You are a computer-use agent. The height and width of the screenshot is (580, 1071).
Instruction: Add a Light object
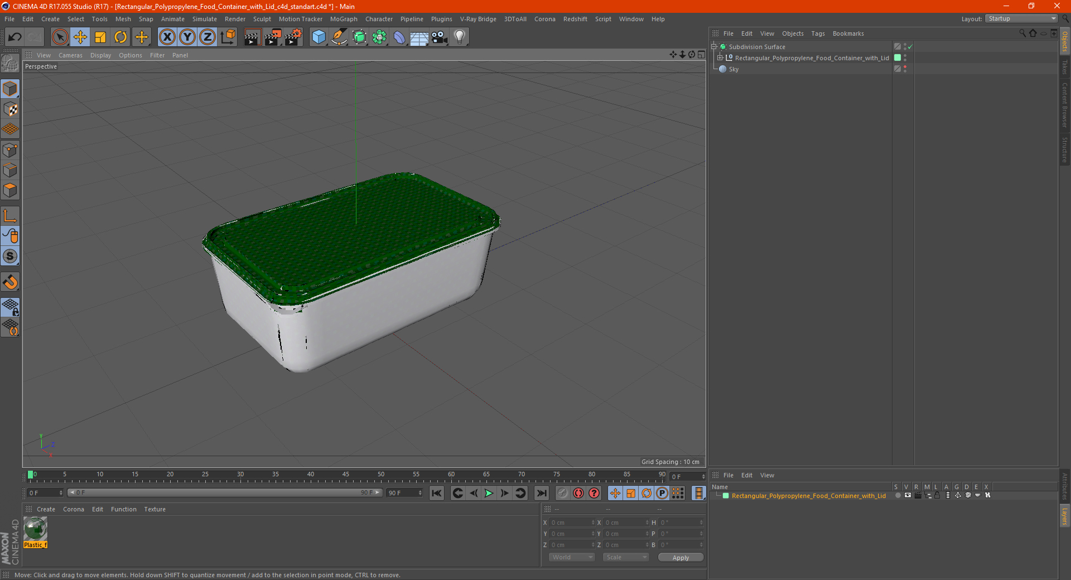[460, 37]
